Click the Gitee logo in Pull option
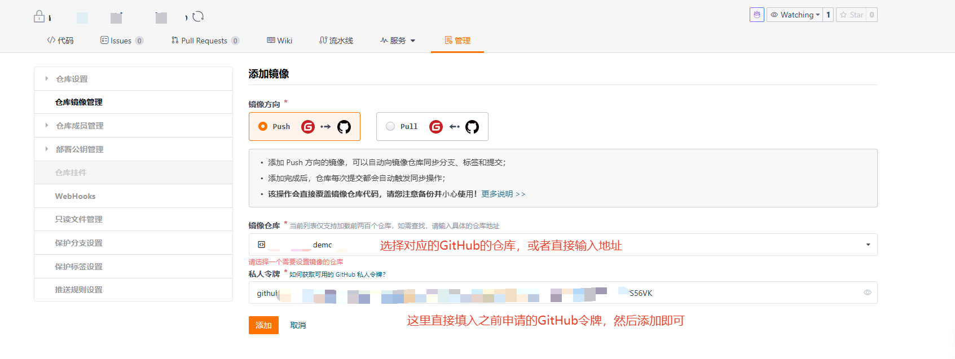 (436, 127)
